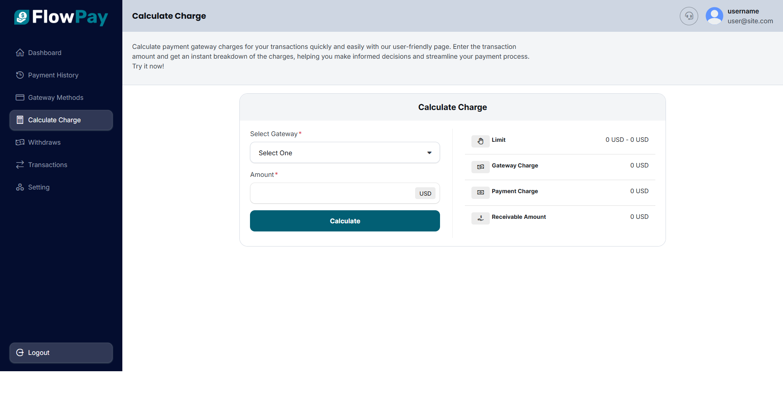Click the Gateway Charge money icon
Image resolution: width=783 pixels, height=403 pixels.
[480, 167]
